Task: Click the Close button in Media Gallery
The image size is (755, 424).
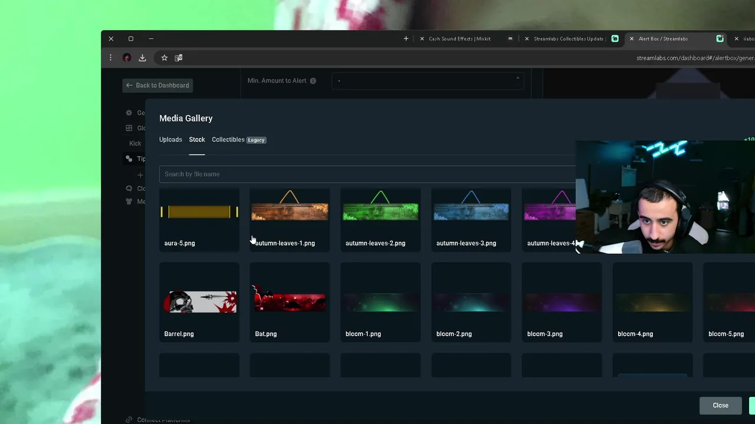Action: click(x=720, y=405)
